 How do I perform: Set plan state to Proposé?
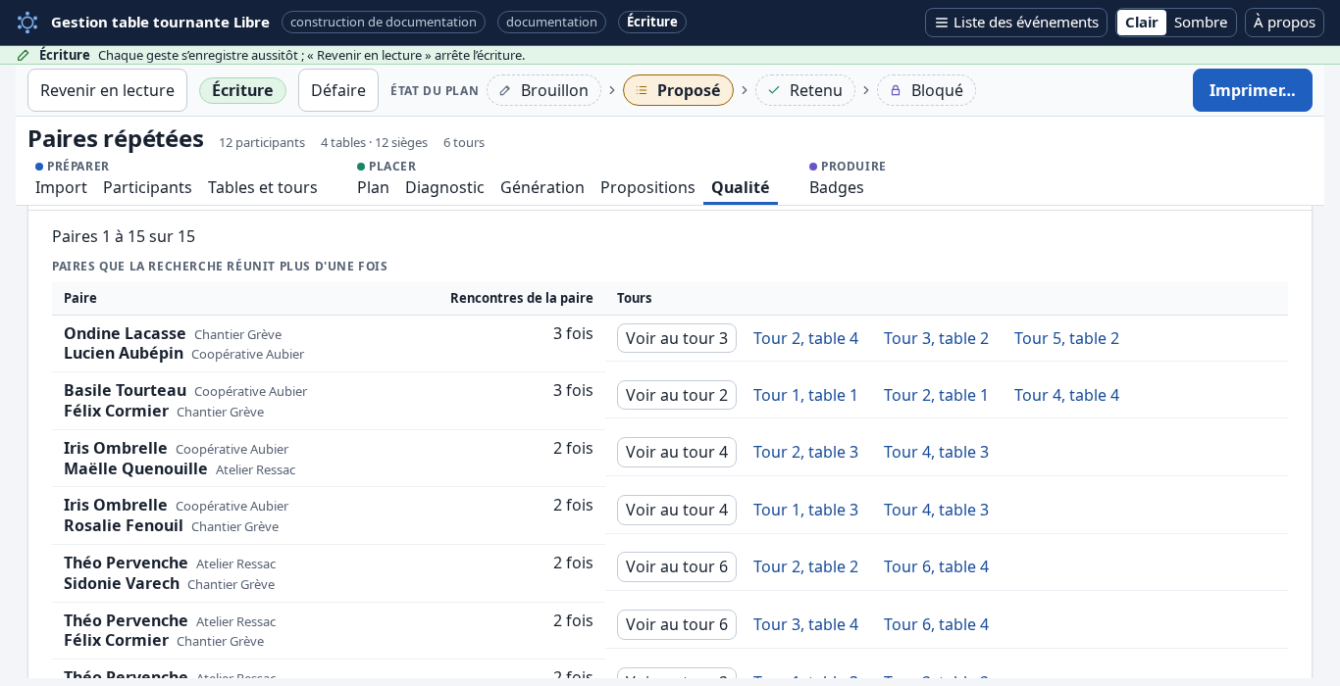678,90
